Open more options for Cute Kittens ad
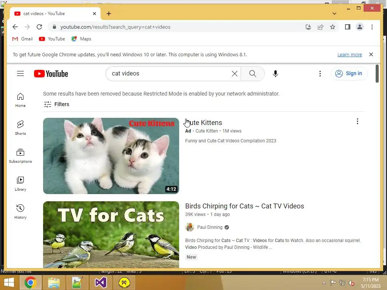Image resolution: width=387 pixels, height=290 pixels. coord(357,121)
